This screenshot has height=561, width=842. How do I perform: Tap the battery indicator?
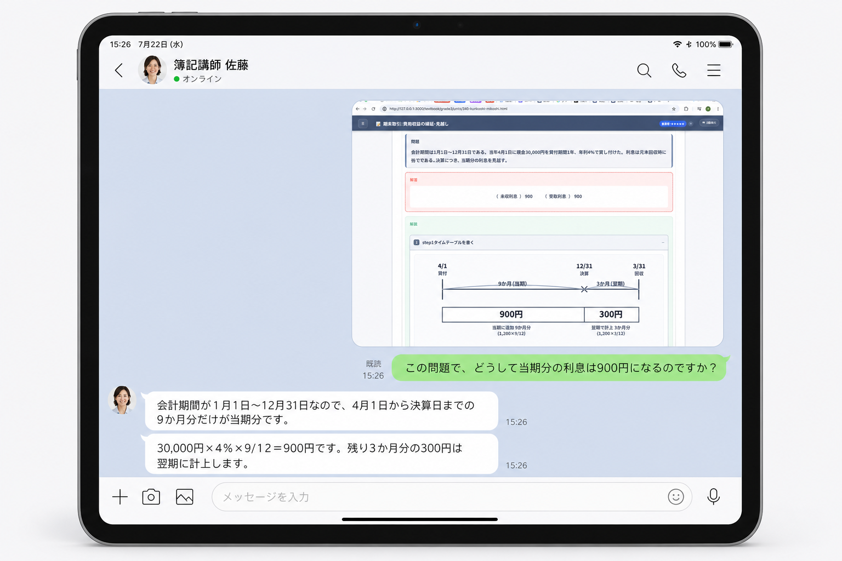[x=726, y=44]
